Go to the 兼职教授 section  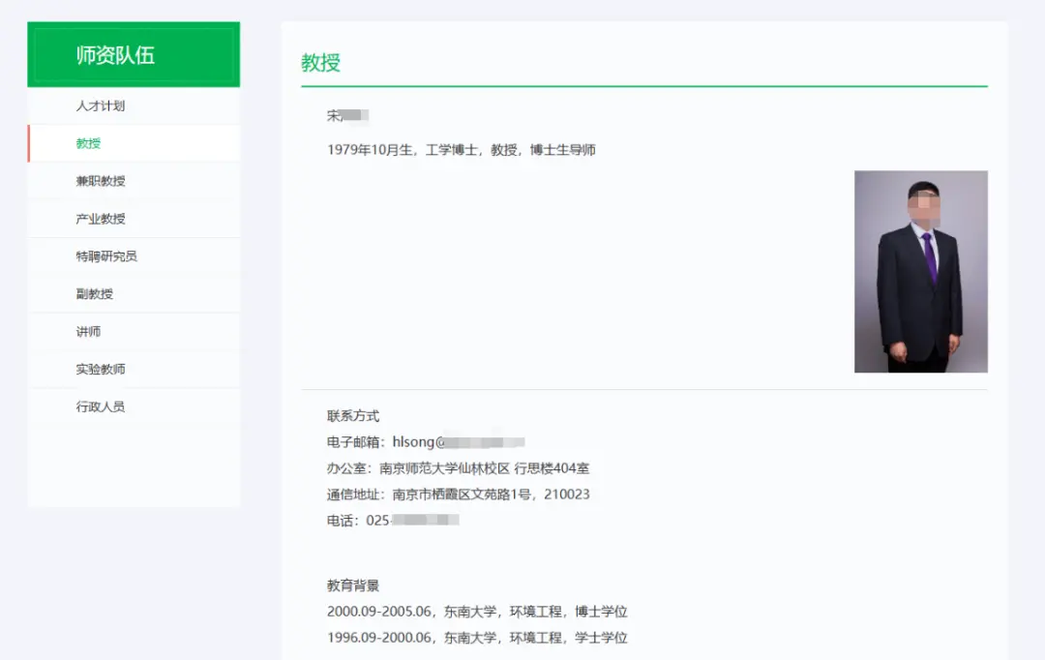point(101,181)
